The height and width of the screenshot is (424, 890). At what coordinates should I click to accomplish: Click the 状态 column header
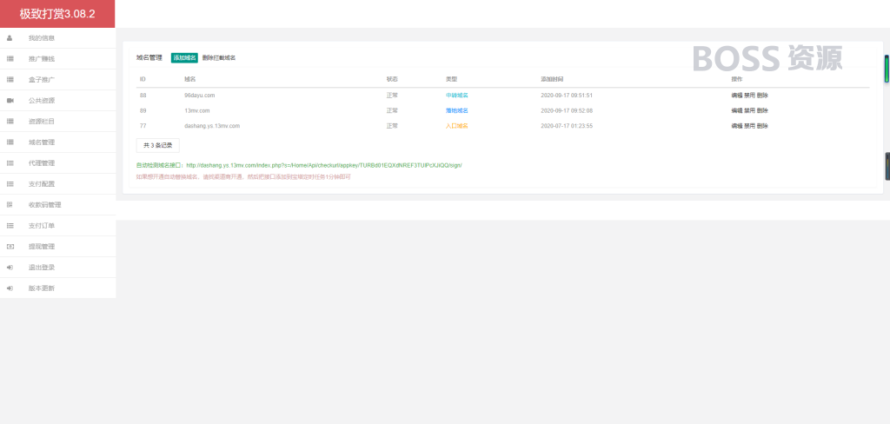[x=392, y=79]
